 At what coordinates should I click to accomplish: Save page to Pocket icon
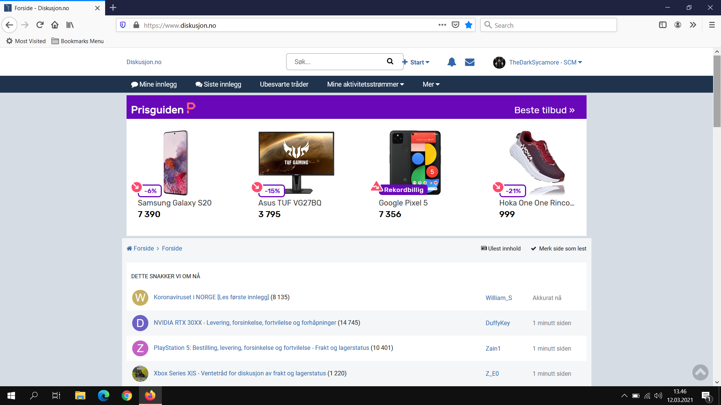tap(456, 25)
